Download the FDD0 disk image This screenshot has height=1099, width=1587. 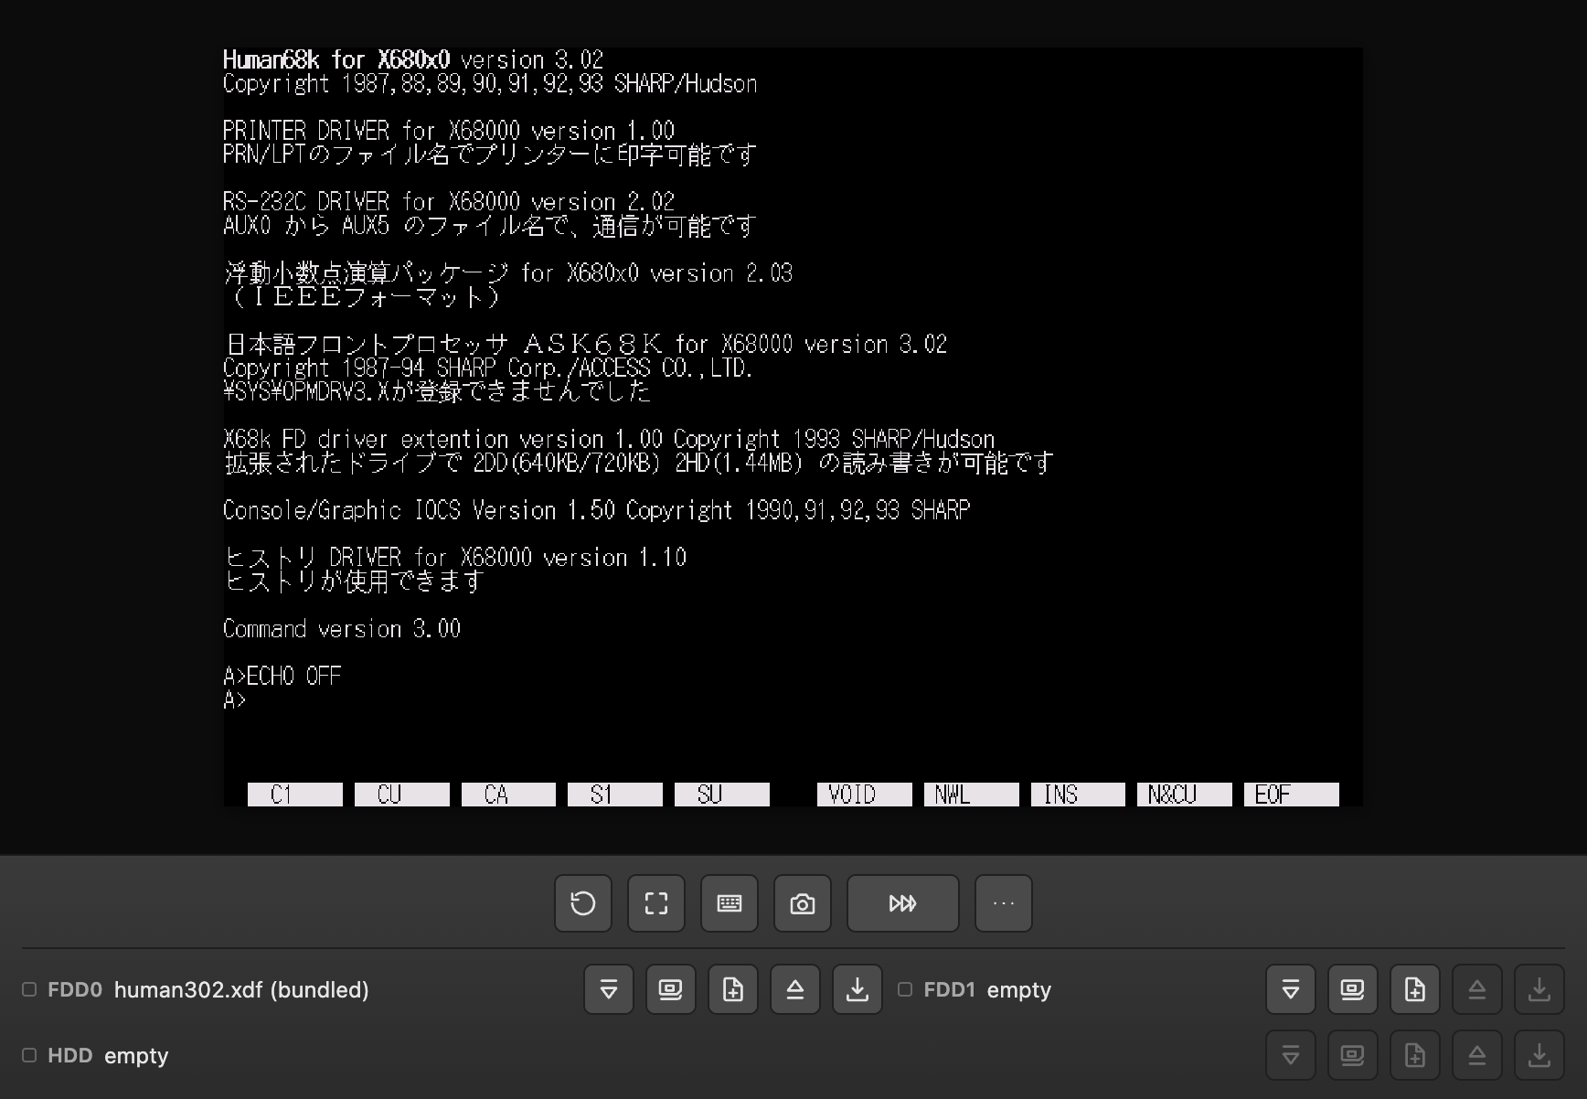point(857,989)
